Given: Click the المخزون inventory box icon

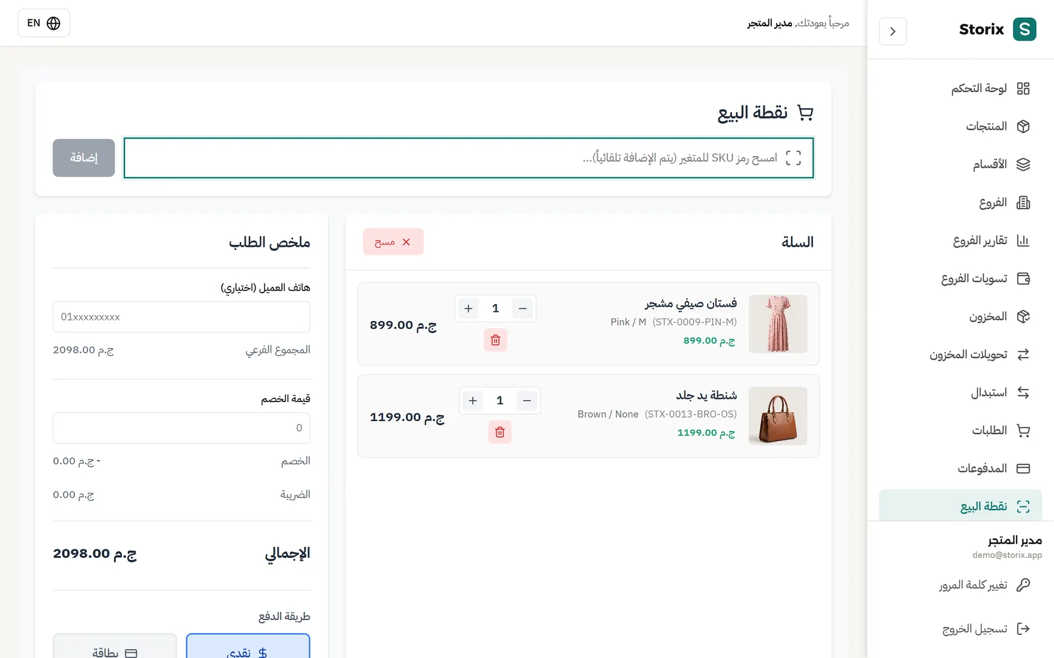Looking at the screenshot, I should click(1023, 316).
